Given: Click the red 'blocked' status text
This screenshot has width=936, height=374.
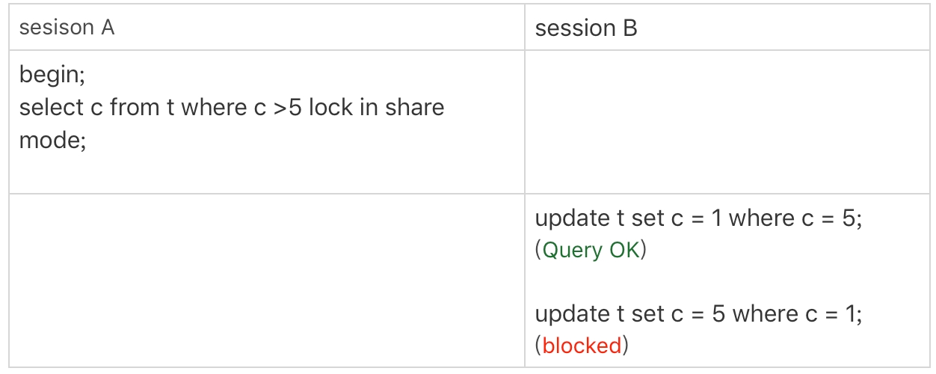Looking at the screenshot, I should tap(582, 345).
